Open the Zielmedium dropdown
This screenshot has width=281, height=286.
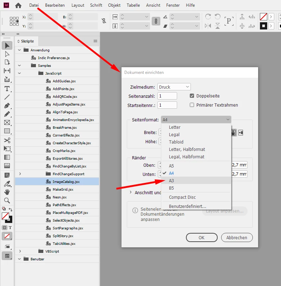(x=174, y=87)
